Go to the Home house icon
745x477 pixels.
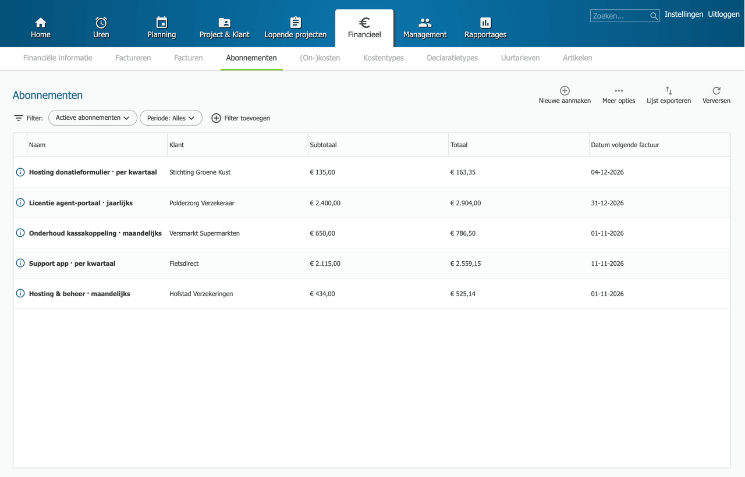(41, 23)
